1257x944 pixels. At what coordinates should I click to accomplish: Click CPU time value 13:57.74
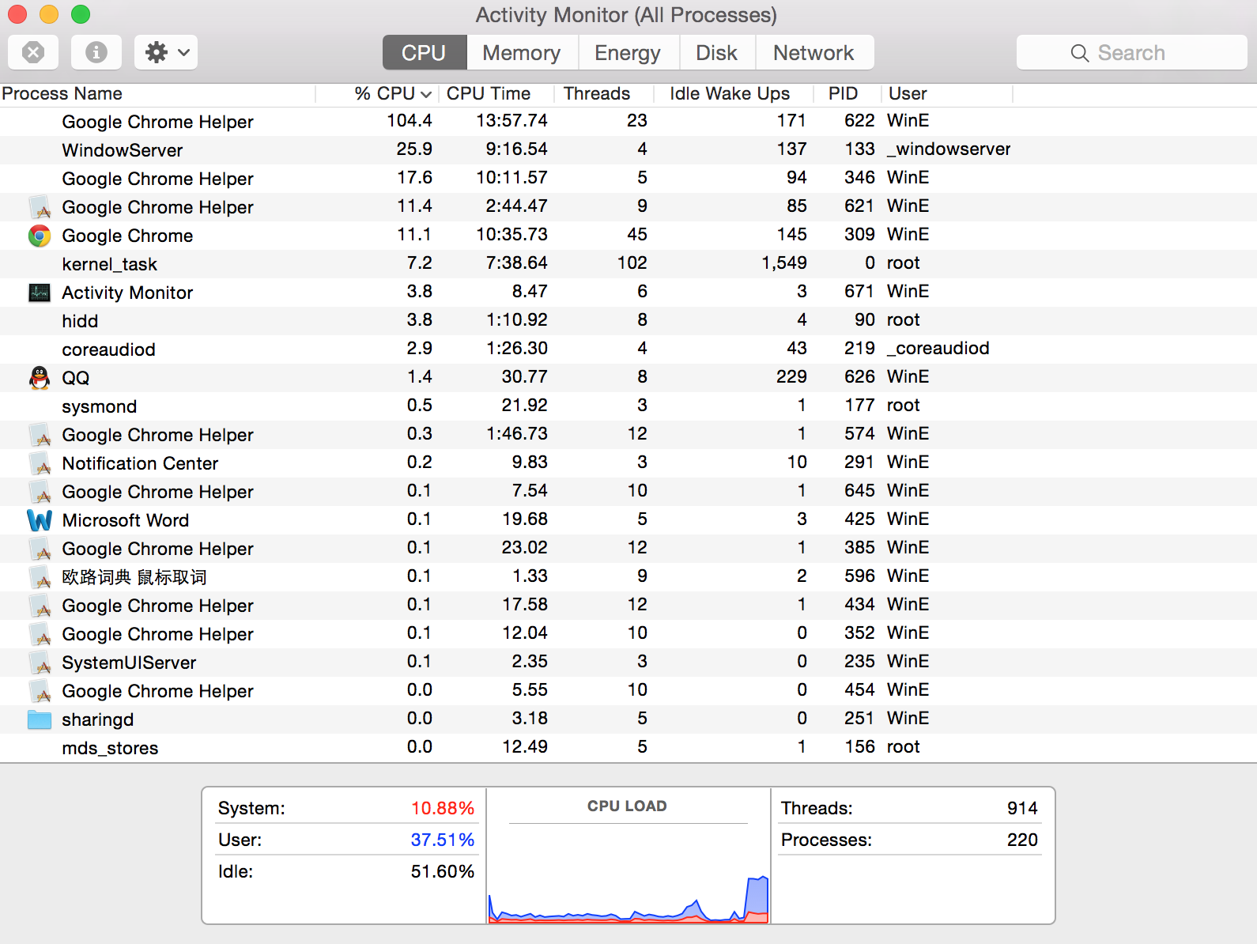pos(512,121)
